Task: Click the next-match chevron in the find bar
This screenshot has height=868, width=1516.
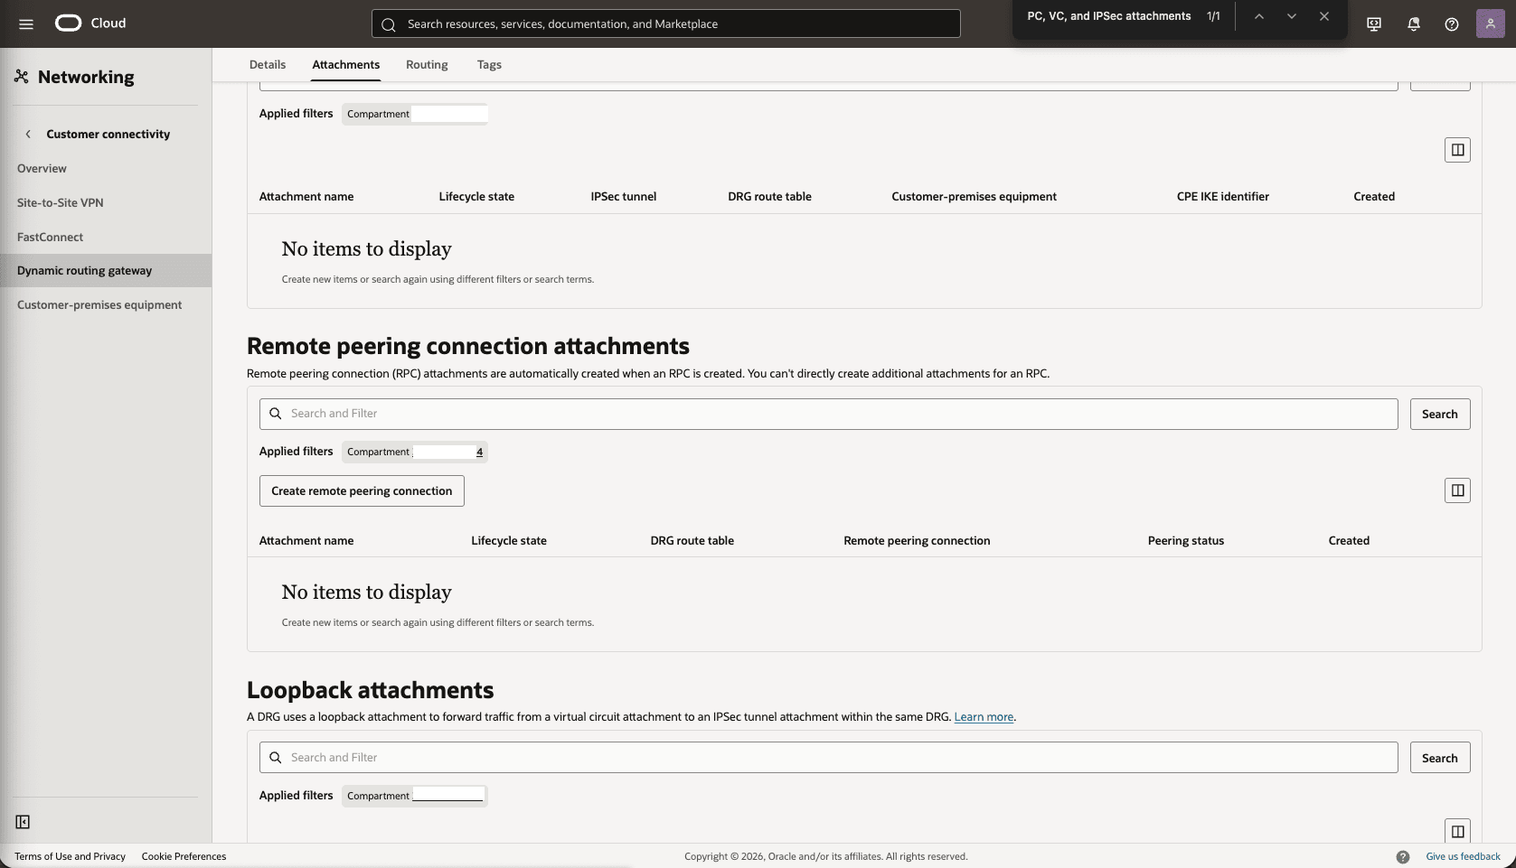Action: pos(1291,15)
